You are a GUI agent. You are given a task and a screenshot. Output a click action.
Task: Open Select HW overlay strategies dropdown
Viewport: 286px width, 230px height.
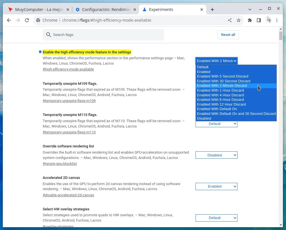pos(217,218)
